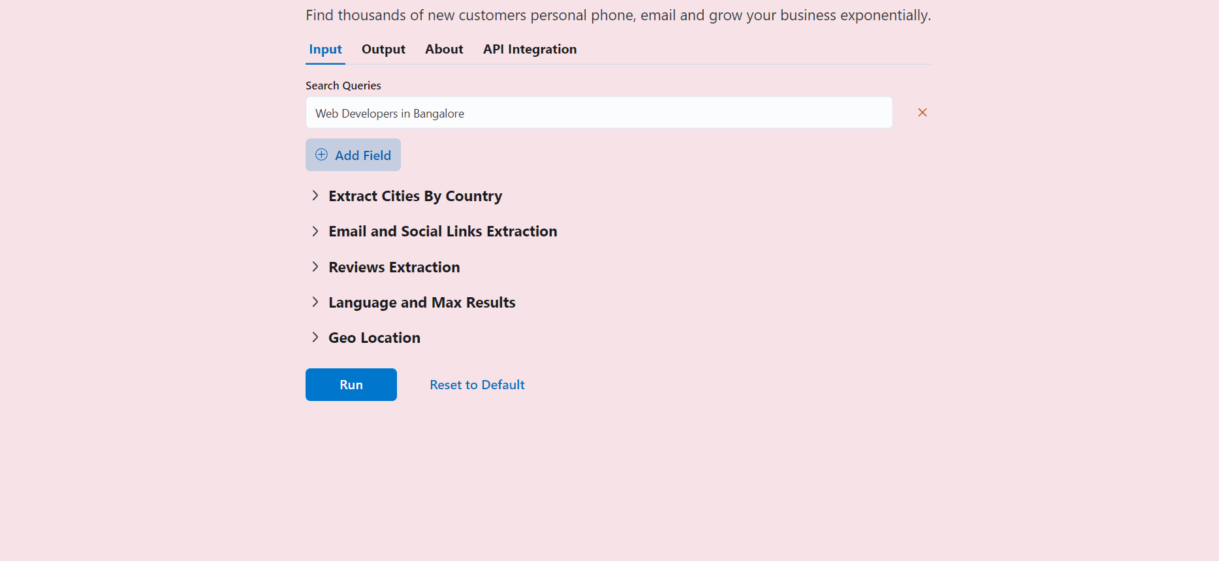Open the About tab
The height and width of the screenshot is (561, 1219).
pyautogui.click(x=444, y=50)
